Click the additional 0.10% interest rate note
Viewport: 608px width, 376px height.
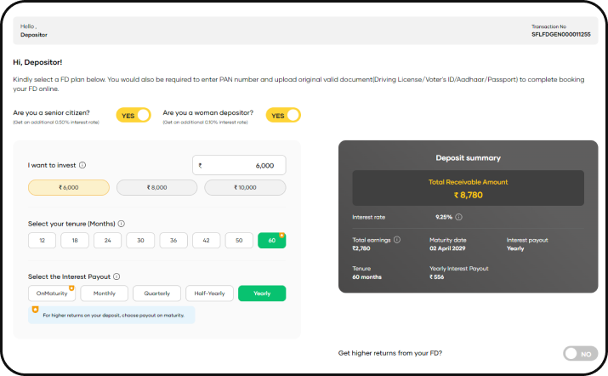coord(205,122)
